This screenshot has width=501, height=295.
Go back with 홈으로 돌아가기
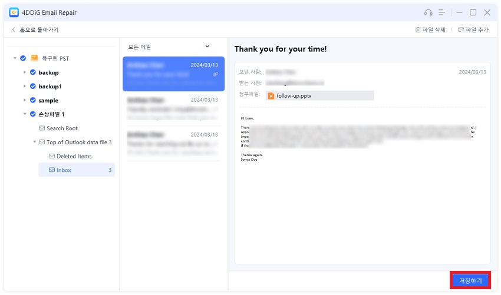35,29
